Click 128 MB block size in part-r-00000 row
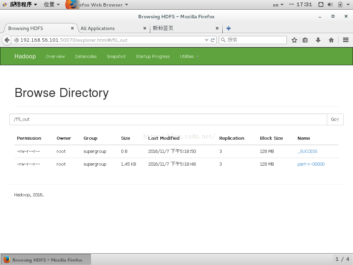This screenshot has width=353, height=265. click(x=267, y=164)
